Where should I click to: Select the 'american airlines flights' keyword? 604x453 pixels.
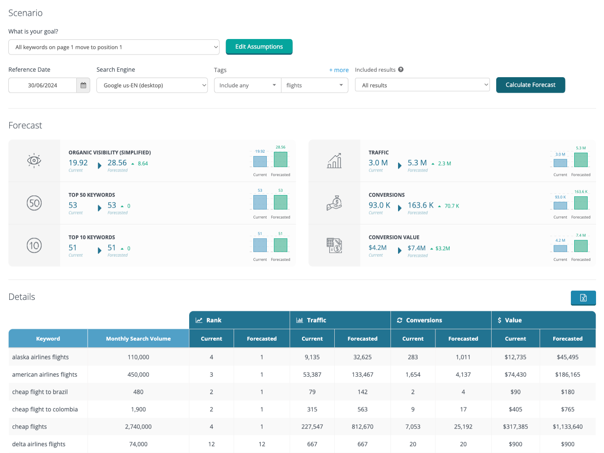pos(44,375)
